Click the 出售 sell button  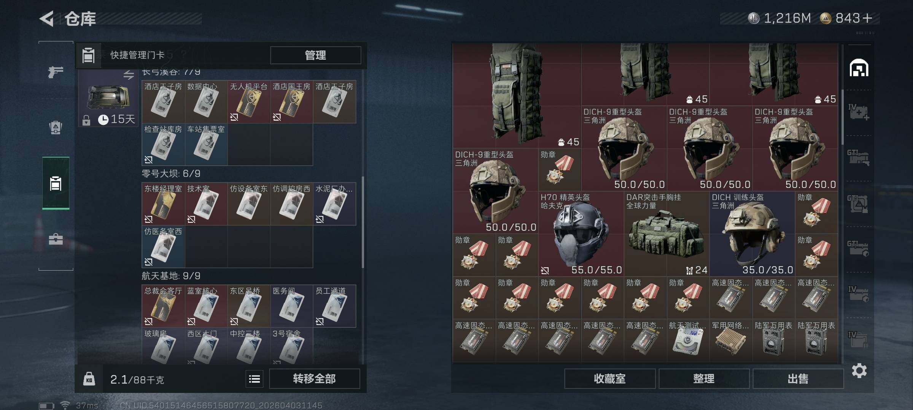click(x=798, y=379)
